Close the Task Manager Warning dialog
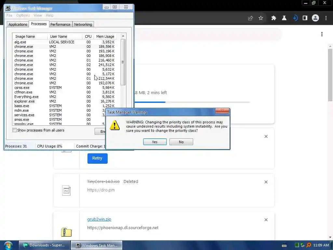Viewport: 333px width, 250px height. tap(222, 111)
